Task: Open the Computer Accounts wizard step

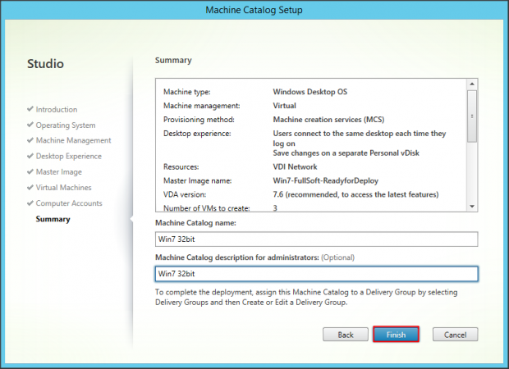Action: 69,203
